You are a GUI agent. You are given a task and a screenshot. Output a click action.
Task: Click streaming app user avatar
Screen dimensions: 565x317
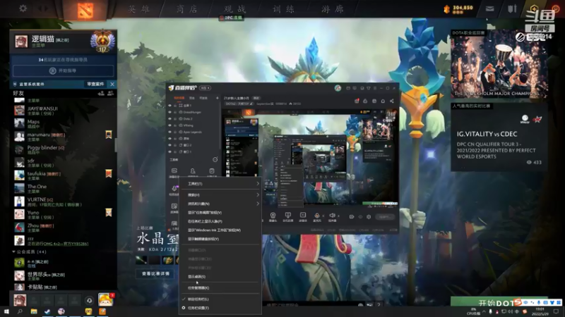coord(338,88)
